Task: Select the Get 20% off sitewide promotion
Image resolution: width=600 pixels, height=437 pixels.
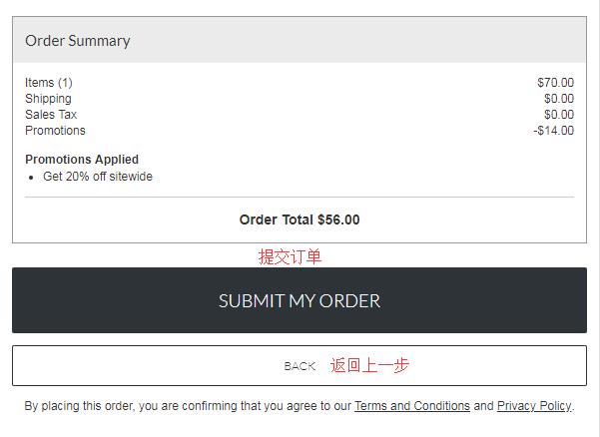Action: pos(98,177)
